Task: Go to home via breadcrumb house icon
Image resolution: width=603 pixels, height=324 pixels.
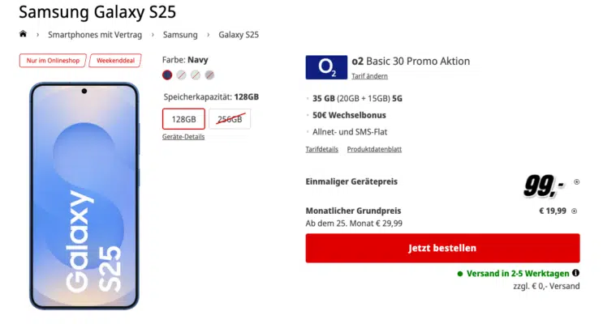Action: click(x=23, y=34)
